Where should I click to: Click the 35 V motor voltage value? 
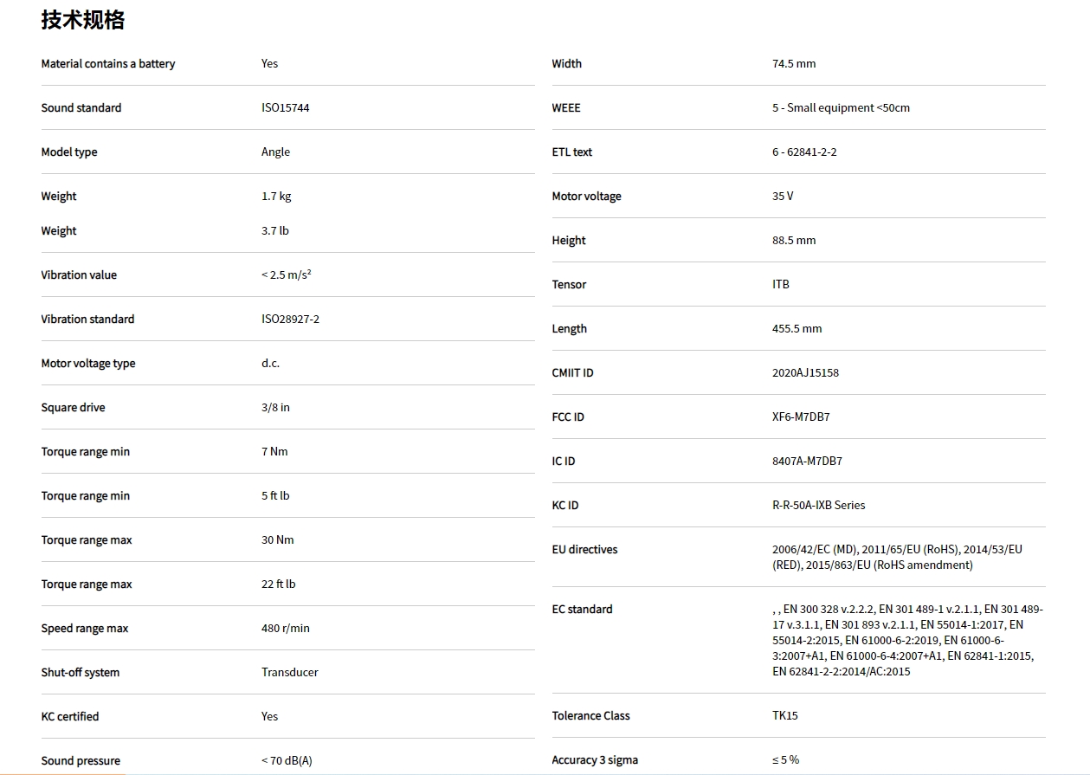click(783, 197)
